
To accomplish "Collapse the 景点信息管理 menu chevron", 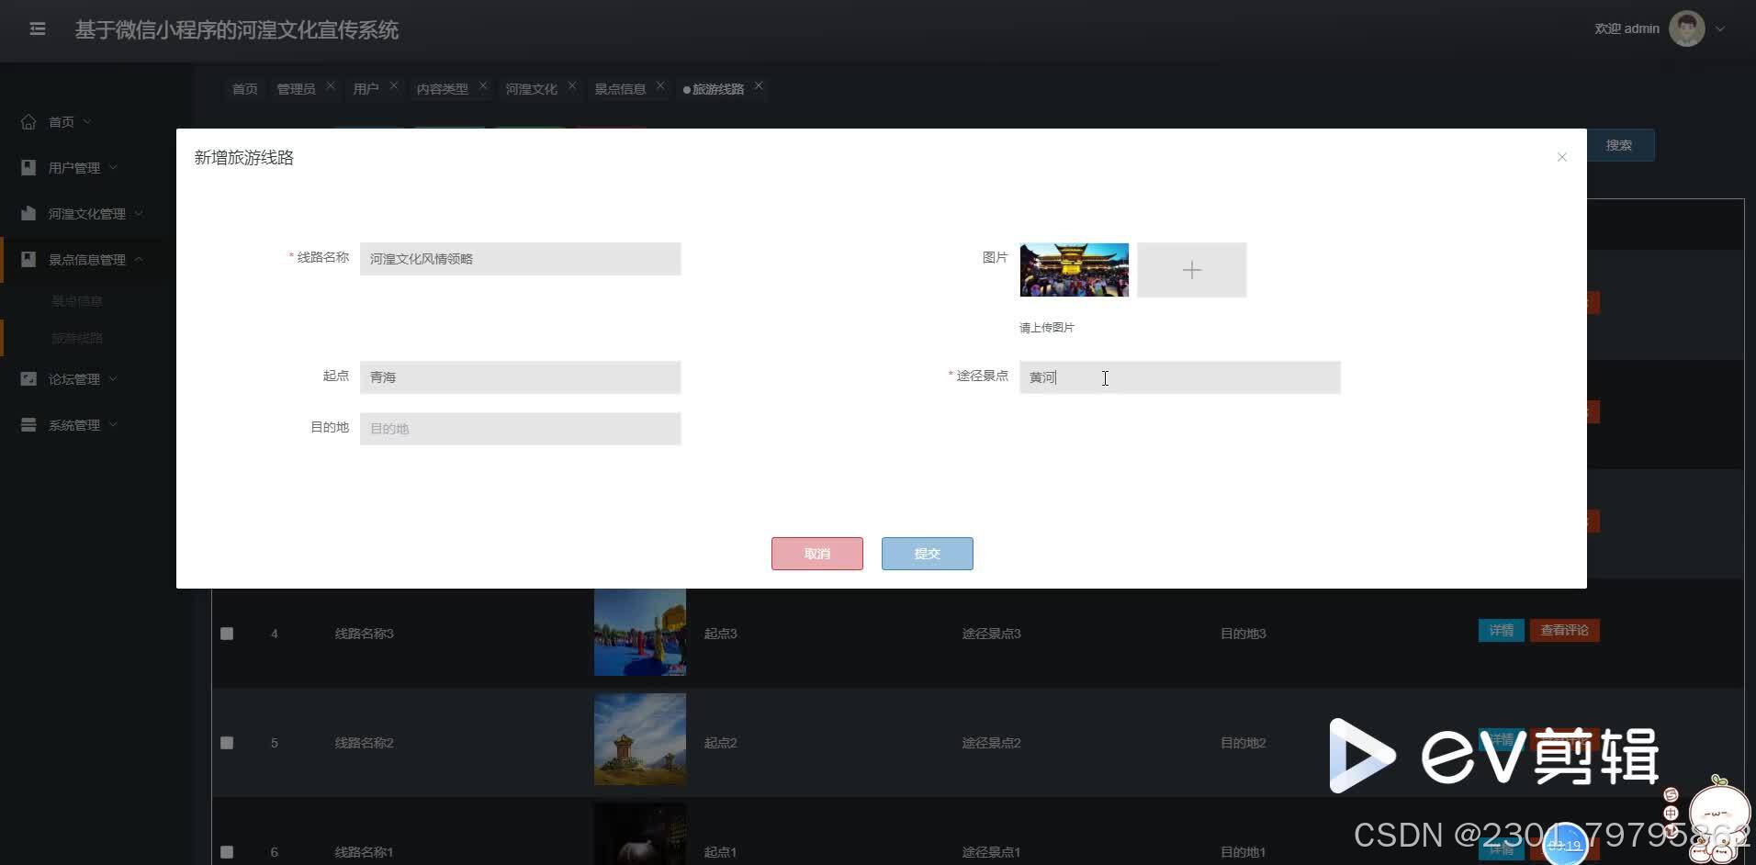I will (x=139, y=259).
